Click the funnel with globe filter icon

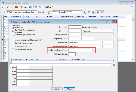coord(93,12)
